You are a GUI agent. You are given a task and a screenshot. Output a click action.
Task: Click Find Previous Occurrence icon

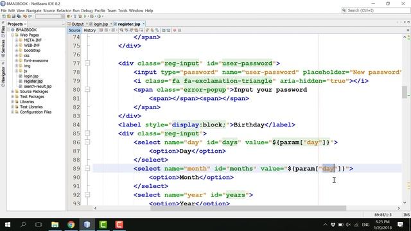click(127, 30)
